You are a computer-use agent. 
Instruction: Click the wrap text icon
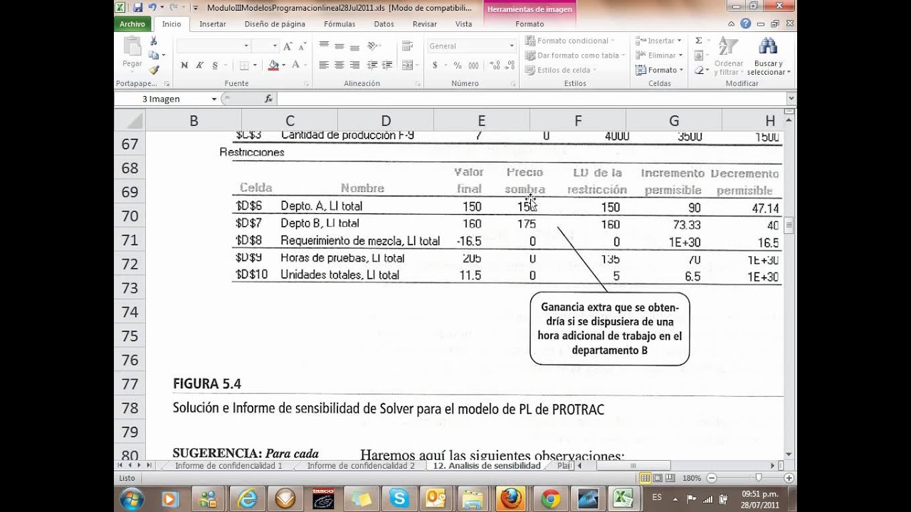407,46
